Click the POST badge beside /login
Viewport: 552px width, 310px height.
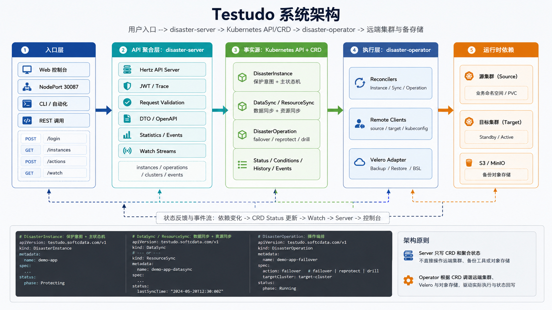(x=31, y=139)
